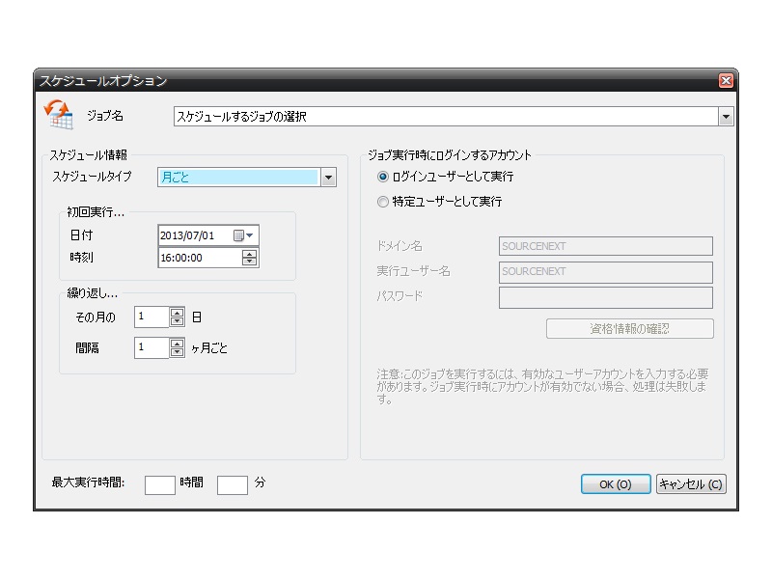Open the スケジュールタイプ dropdown showing 月ごと
The height and width of the screenshot is (579, 772).
click(x=328, y=178)
